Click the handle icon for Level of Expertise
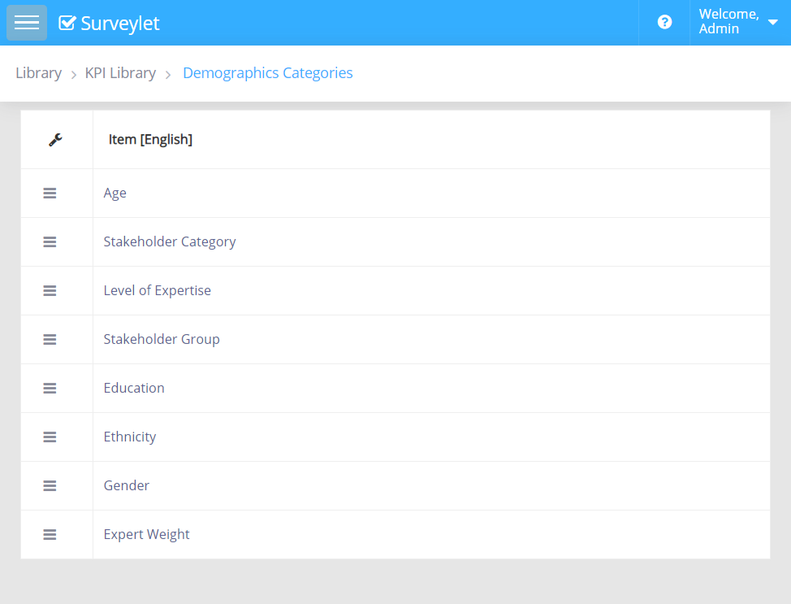Screen dimensions: 791x604 [50, 291]
